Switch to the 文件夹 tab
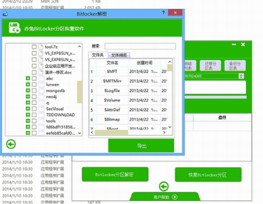The height and width of the screenshot is (204, 263). click(x=98, y=55)
